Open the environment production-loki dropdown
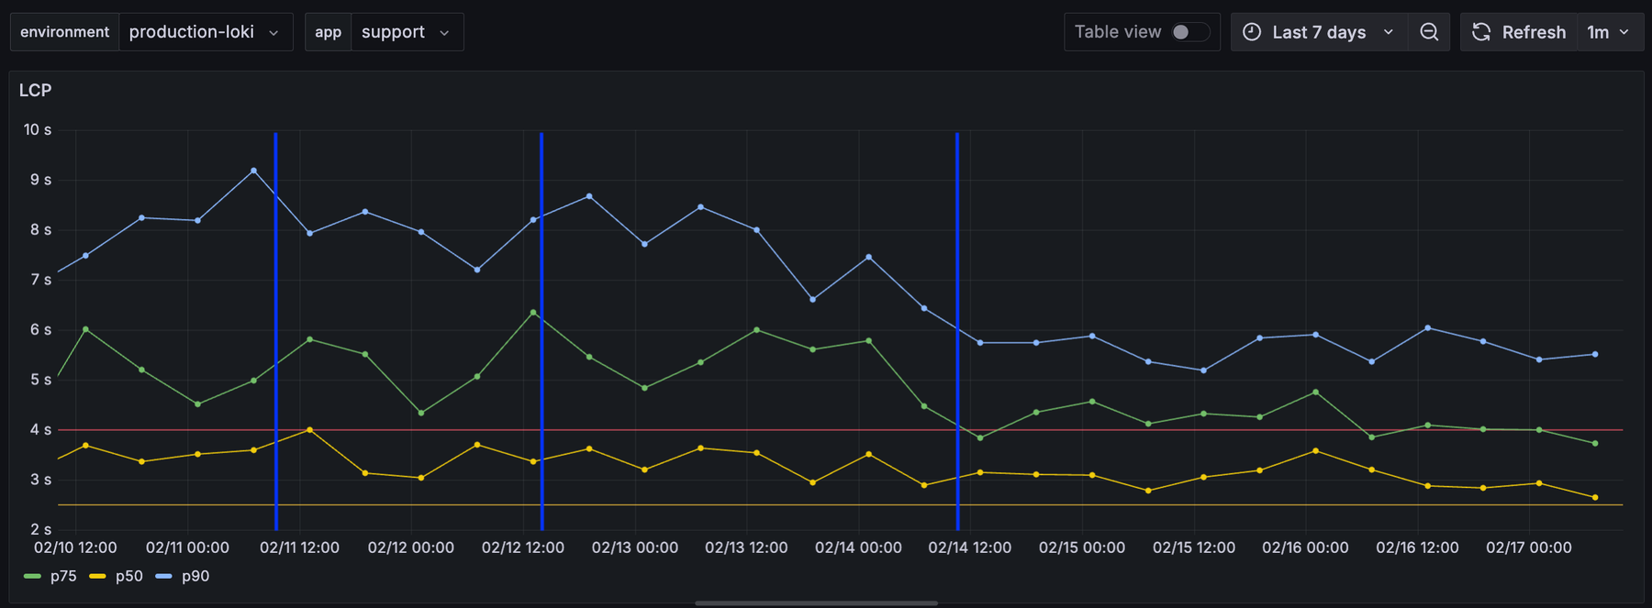Screen dimensions: 1652x608 206,32
